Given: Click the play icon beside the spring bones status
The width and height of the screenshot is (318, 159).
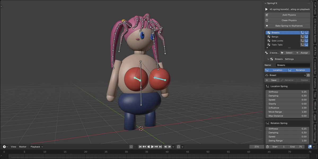Looking at the screenshot, I should click(x=267, y=9).
